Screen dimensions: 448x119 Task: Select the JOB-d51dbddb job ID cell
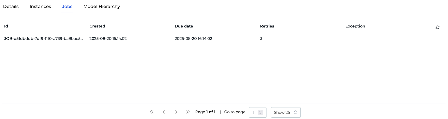(44, 38)
